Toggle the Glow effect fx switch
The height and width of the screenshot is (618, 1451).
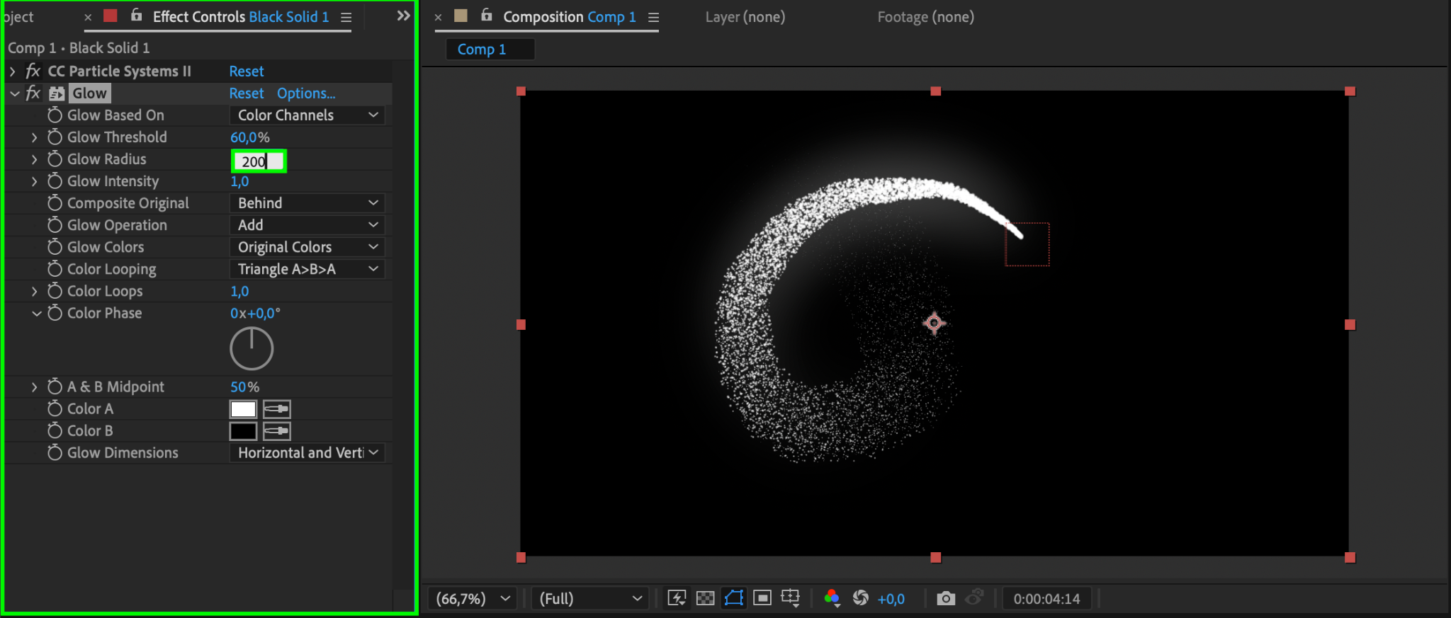pyautogui.click(x=33, y=93)
